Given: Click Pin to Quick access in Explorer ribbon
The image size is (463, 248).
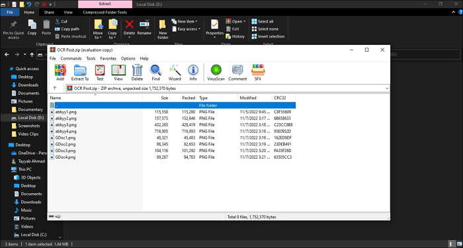Looking at the screenshot, I should click(x=14, y=30).
